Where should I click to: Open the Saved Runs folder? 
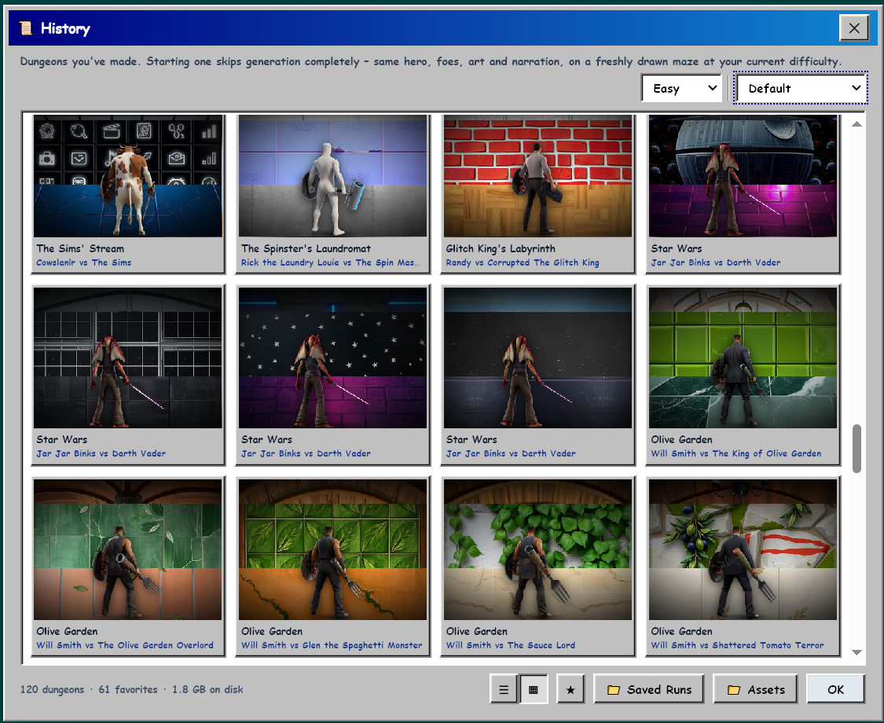(649, 689)
